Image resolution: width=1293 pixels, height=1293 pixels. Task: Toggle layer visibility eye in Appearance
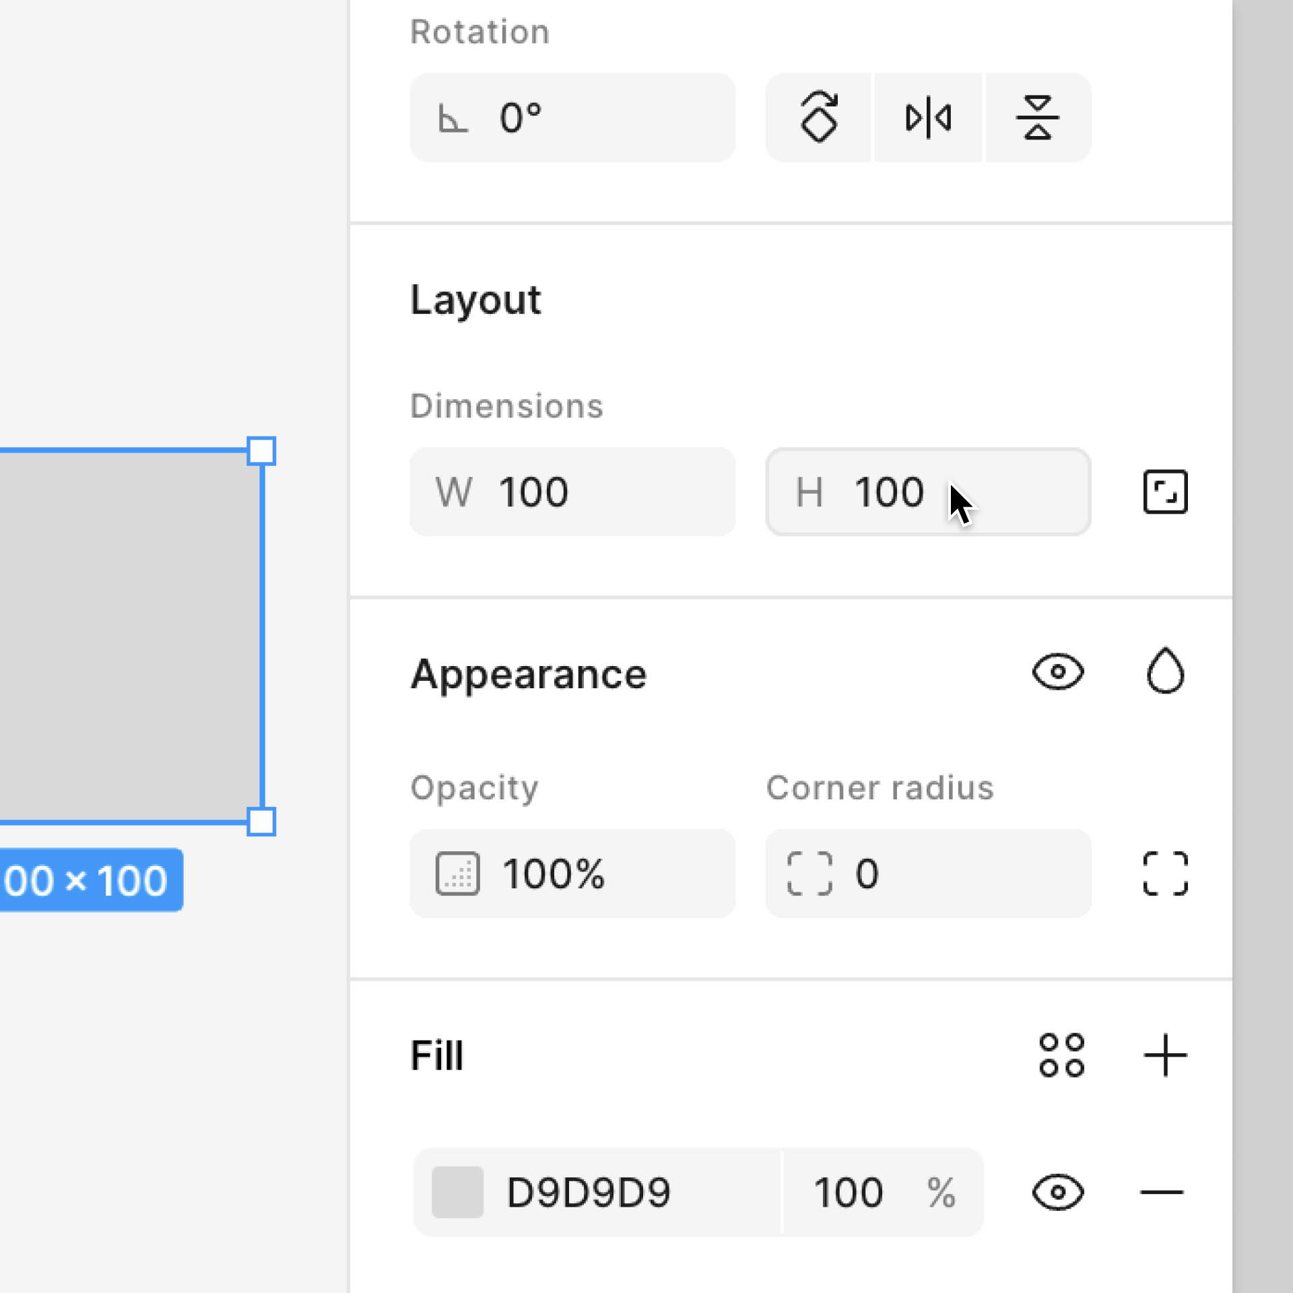pos(1057,672)
